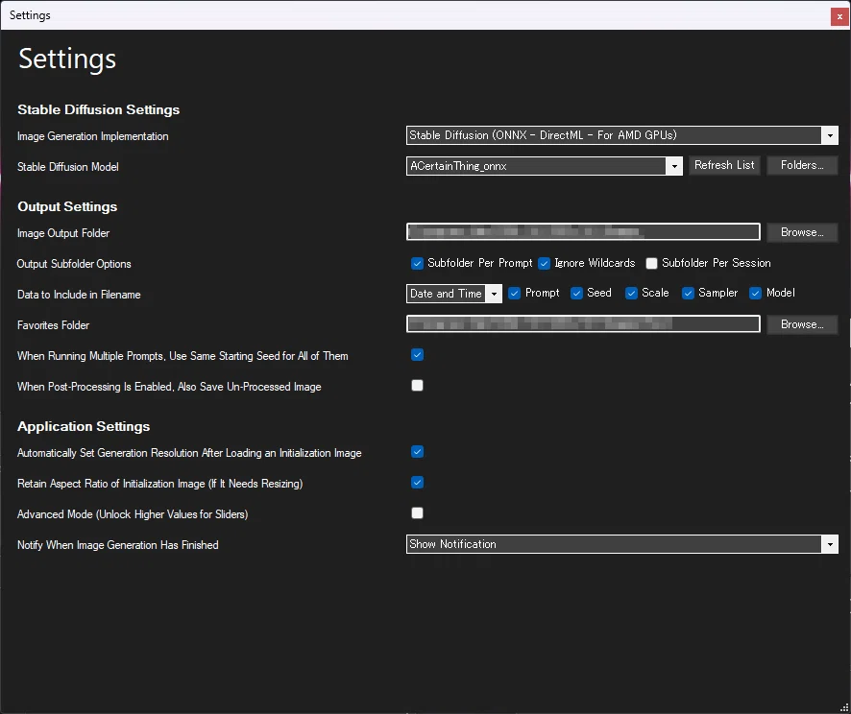Open Stable Diffusion Model dropdown

[x=545, y=166]
